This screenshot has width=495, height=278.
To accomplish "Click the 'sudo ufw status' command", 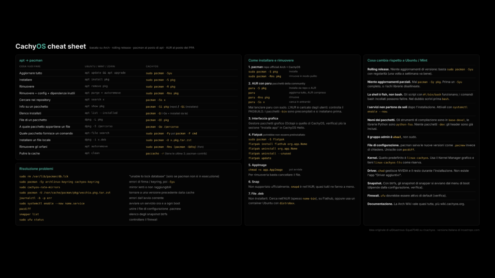I will coord(31,220).
